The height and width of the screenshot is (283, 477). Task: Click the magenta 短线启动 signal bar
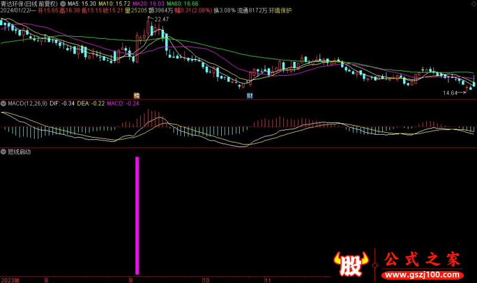click(138, 214)
